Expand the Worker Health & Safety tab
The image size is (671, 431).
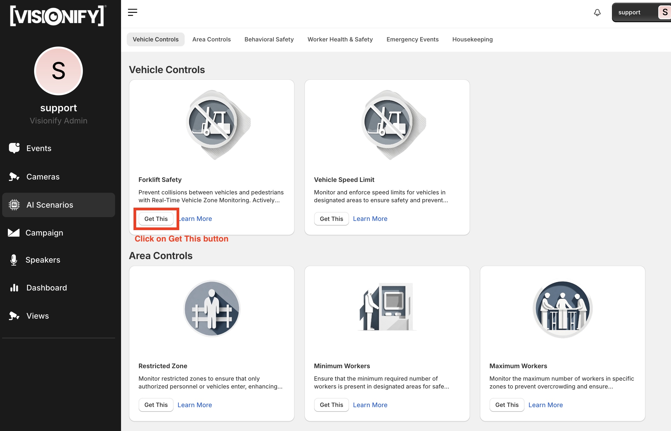click(340, 39)
